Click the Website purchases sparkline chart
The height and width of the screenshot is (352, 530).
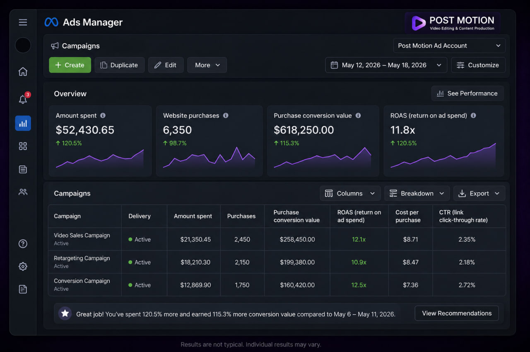(209, 158)
